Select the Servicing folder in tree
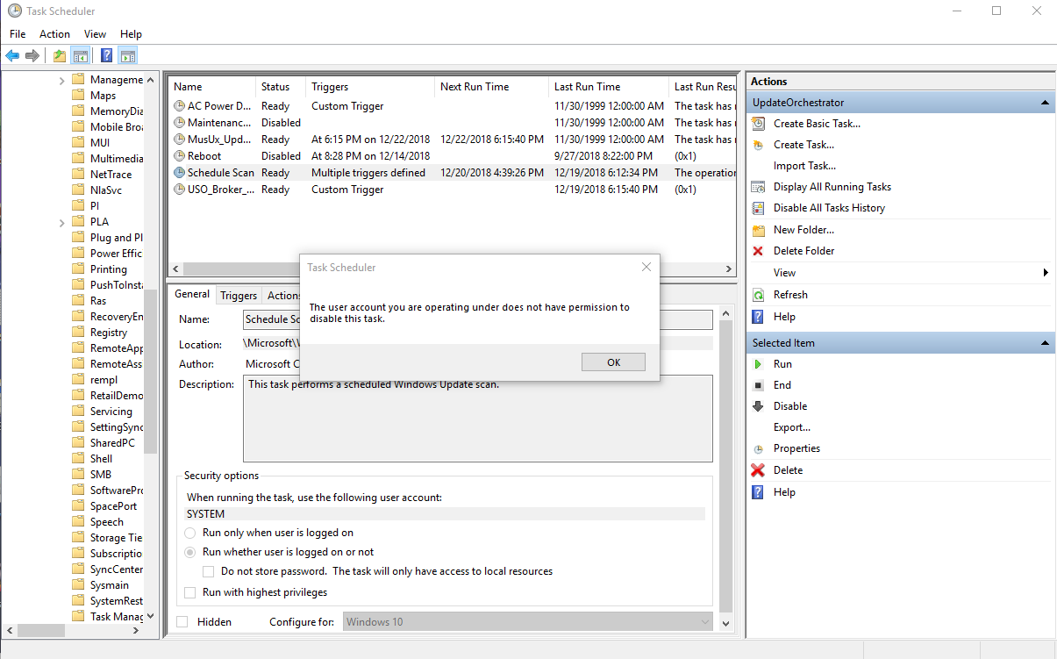The height and width of the screenshot is (659, 1057). (x=111, y=412)
